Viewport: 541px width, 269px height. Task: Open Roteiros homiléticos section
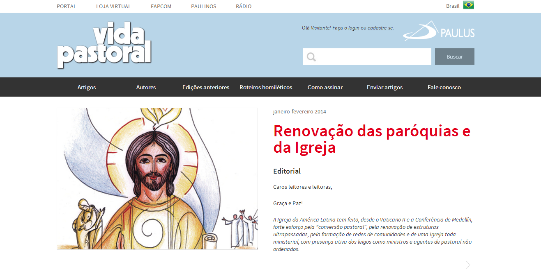click(x=266, y=87)
